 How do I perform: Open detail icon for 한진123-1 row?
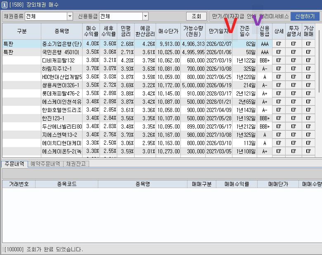click(279, 118)
